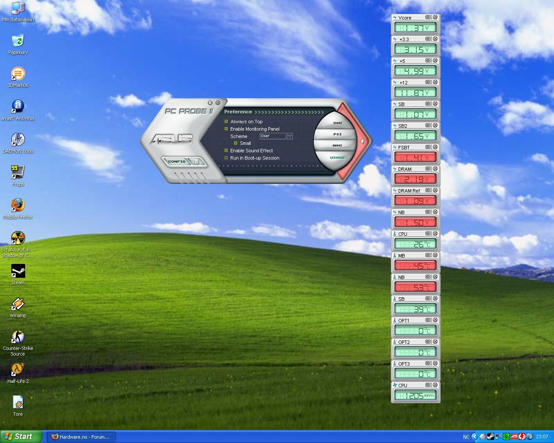The image size is (554, 443).
Task: Open the Start menu
Action: [21, 437]
